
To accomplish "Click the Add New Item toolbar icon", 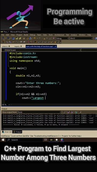I will coord(8,38).
